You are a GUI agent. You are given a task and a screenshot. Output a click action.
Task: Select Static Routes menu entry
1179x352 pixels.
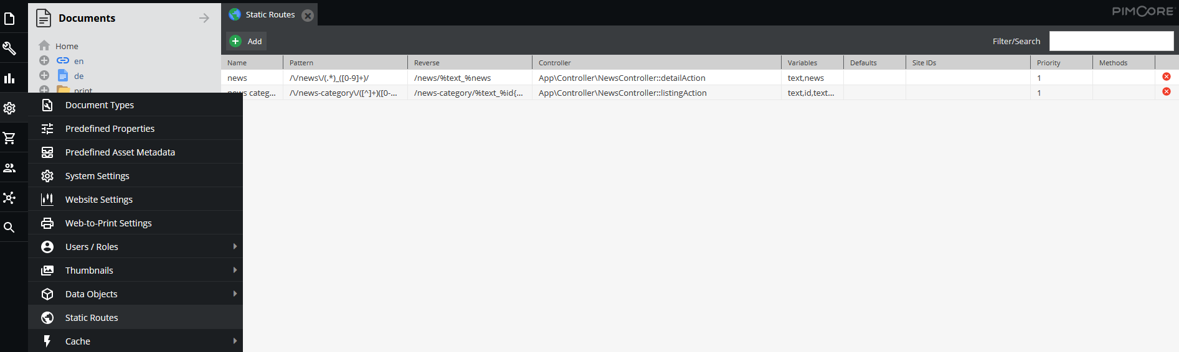click(92, 318)
